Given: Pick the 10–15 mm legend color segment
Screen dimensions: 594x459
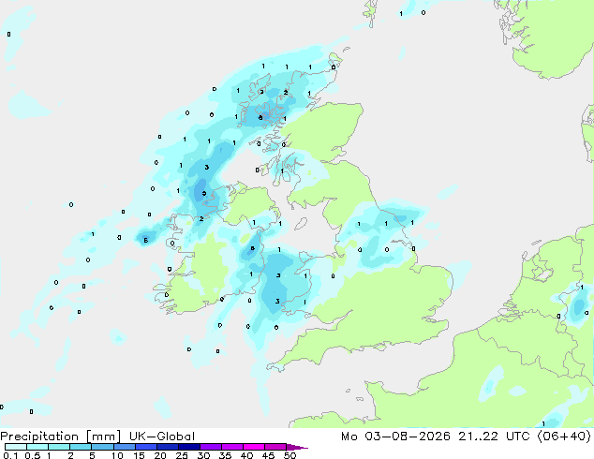Looking at the screenshot, I should point(125,447).
